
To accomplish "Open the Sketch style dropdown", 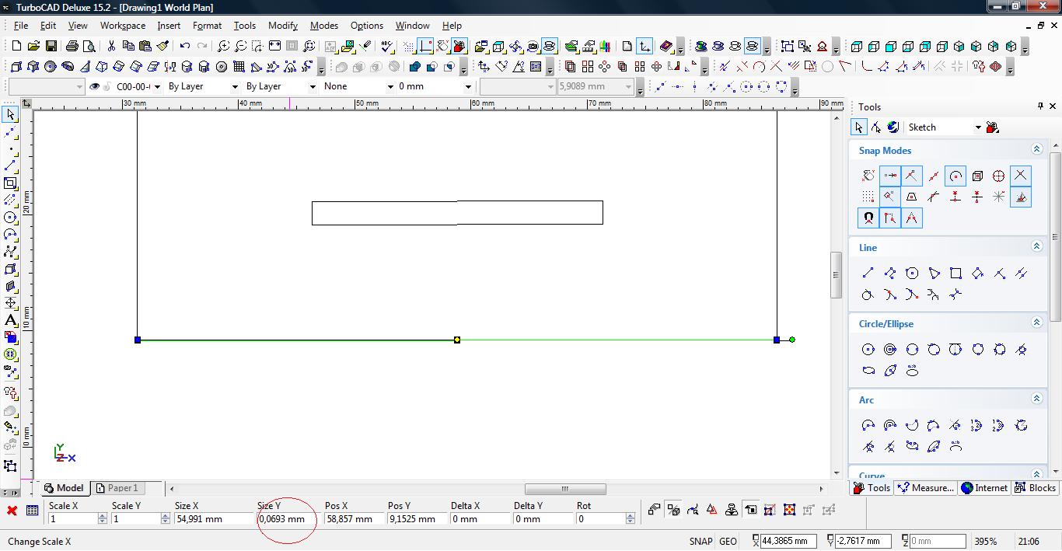I will 977,127.
